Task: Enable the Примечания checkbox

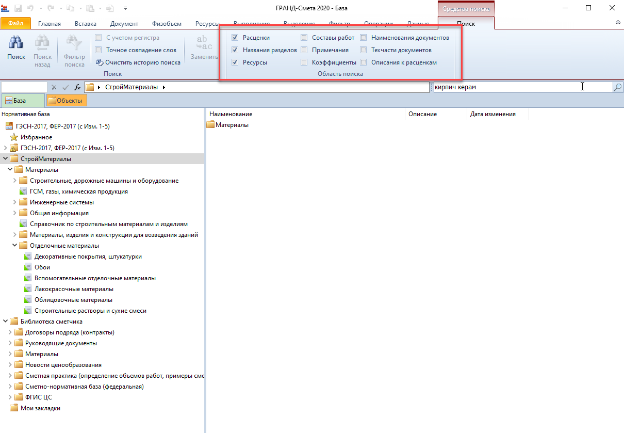Action: tap(304, 50)
